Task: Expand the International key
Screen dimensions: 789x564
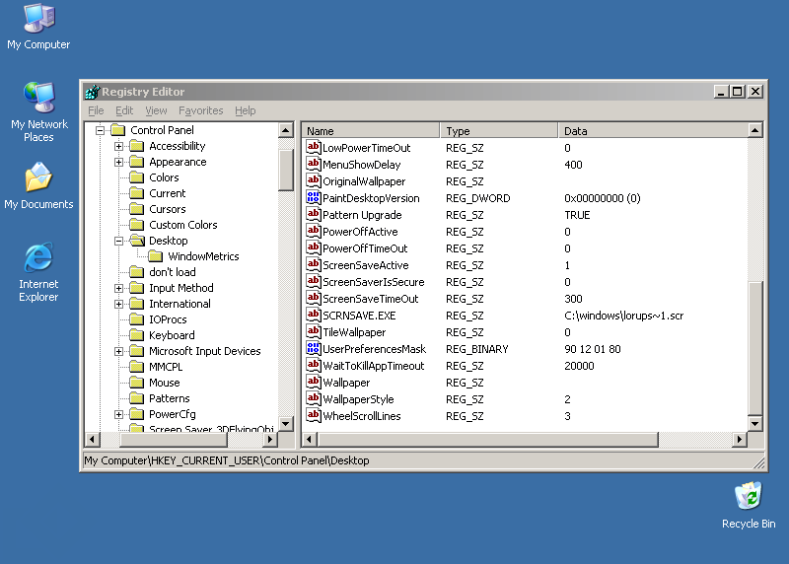Action: coord(118,304)
